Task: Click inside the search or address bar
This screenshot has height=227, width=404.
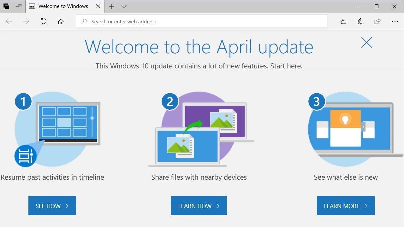Action: (202, 21)
